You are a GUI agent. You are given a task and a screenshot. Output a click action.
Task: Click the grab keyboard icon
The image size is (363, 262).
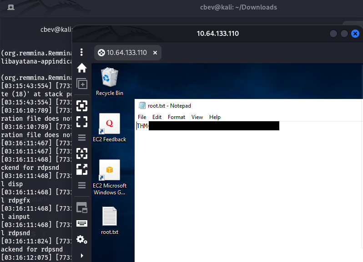pos(82,223)
